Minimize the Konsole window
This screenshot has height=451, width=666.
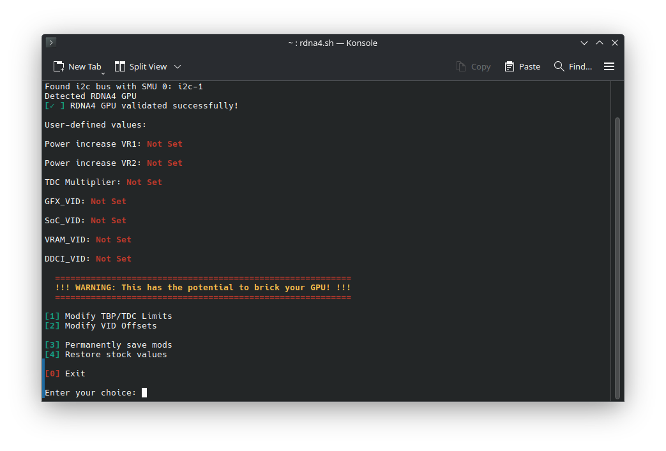click(x=584, y=43)
